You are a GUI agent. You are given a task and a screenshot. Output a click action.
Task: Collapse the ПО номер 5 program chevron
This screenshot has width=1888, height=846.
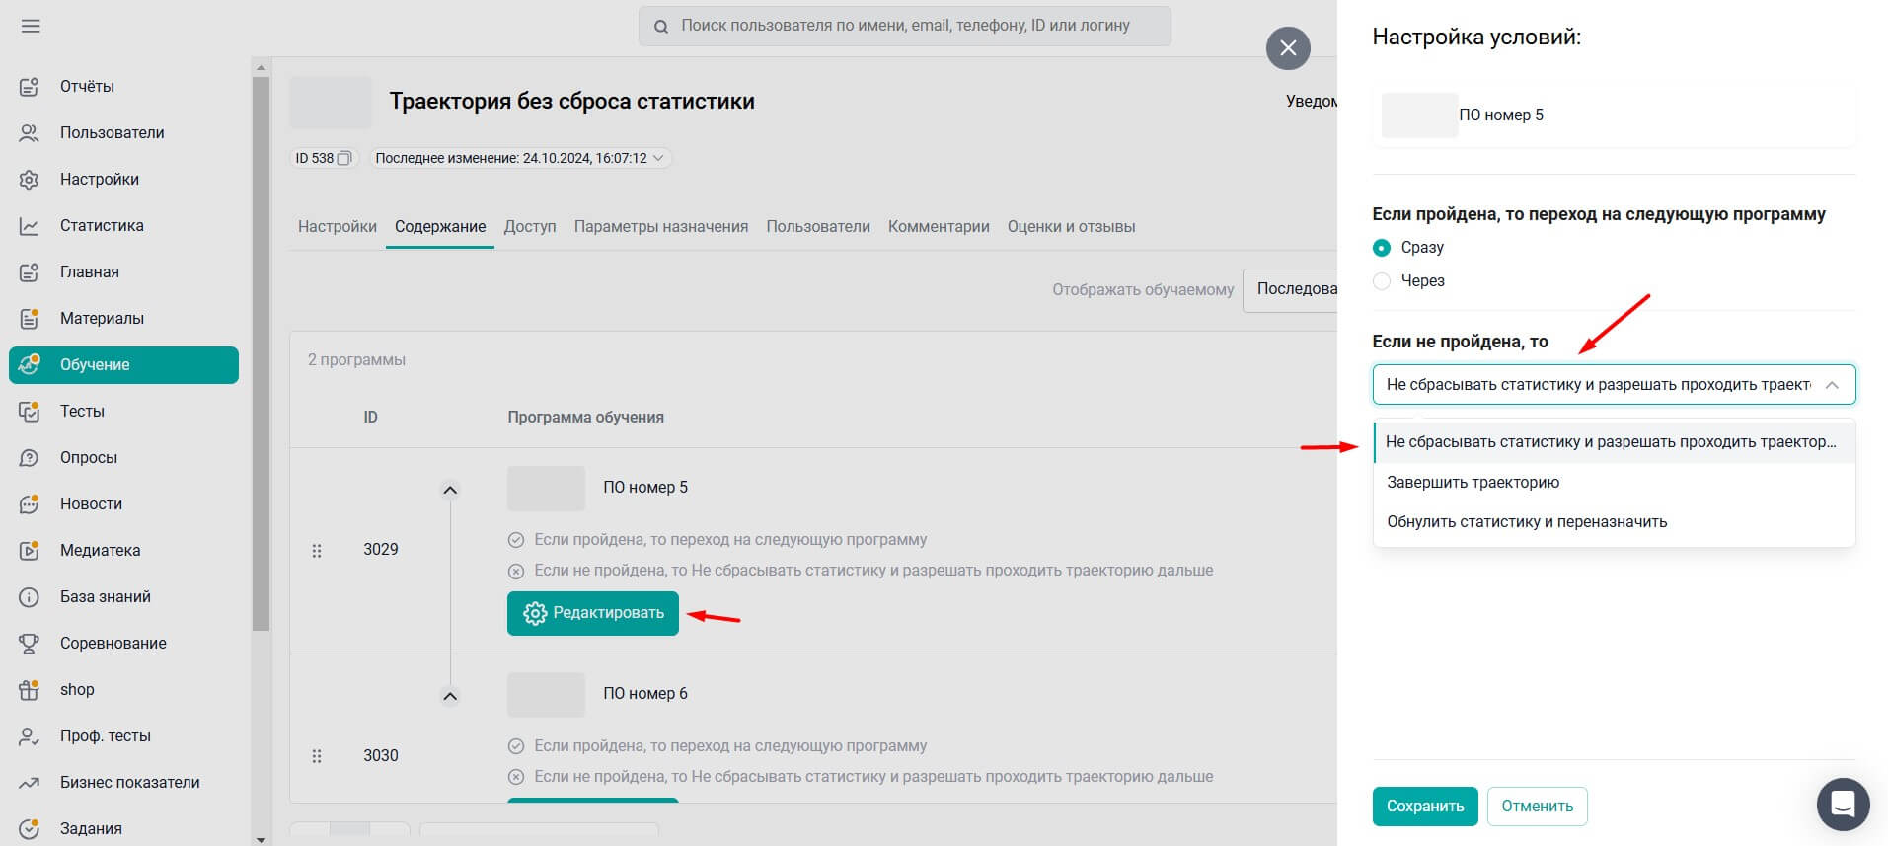point(450,491)
